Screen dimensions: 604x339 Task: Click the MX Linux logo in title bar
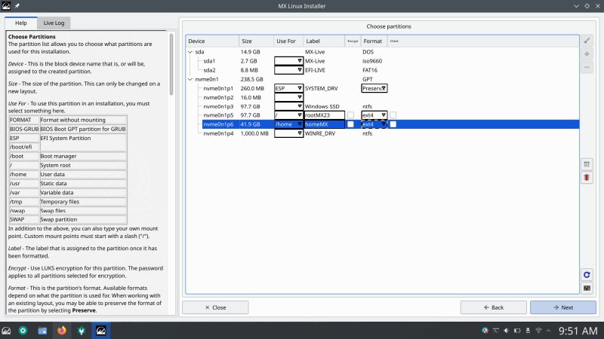pos(6,6)
